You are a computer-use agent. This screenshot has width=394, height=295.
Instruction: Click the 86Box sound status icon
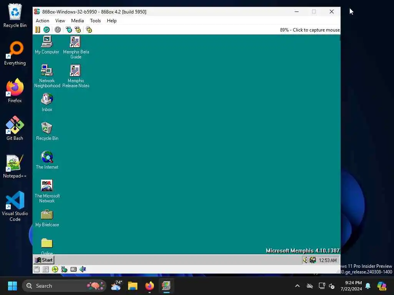click(83, 269)
